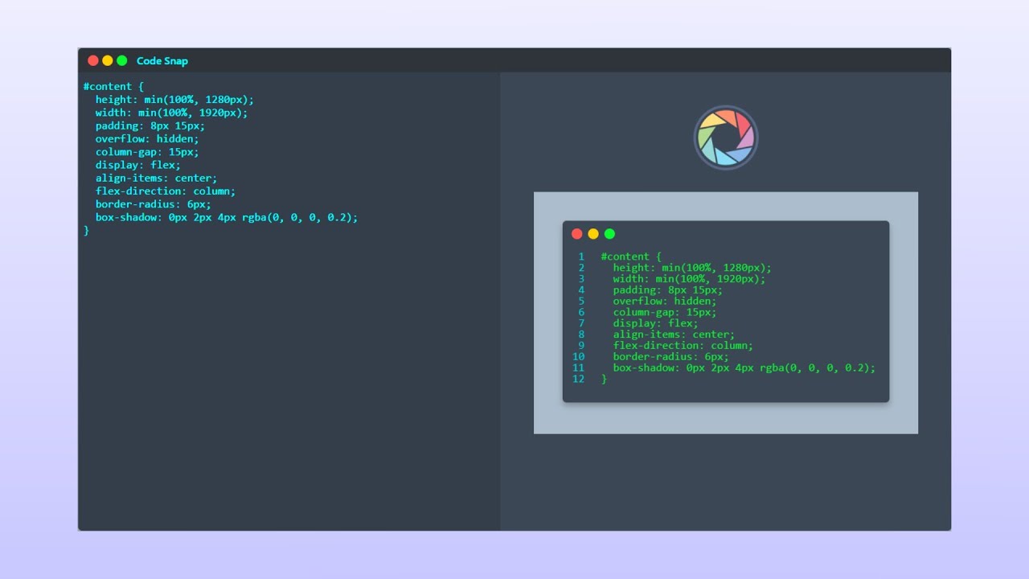
Task: Click the flex-direction line in the left editor
Action: (166, 191)
